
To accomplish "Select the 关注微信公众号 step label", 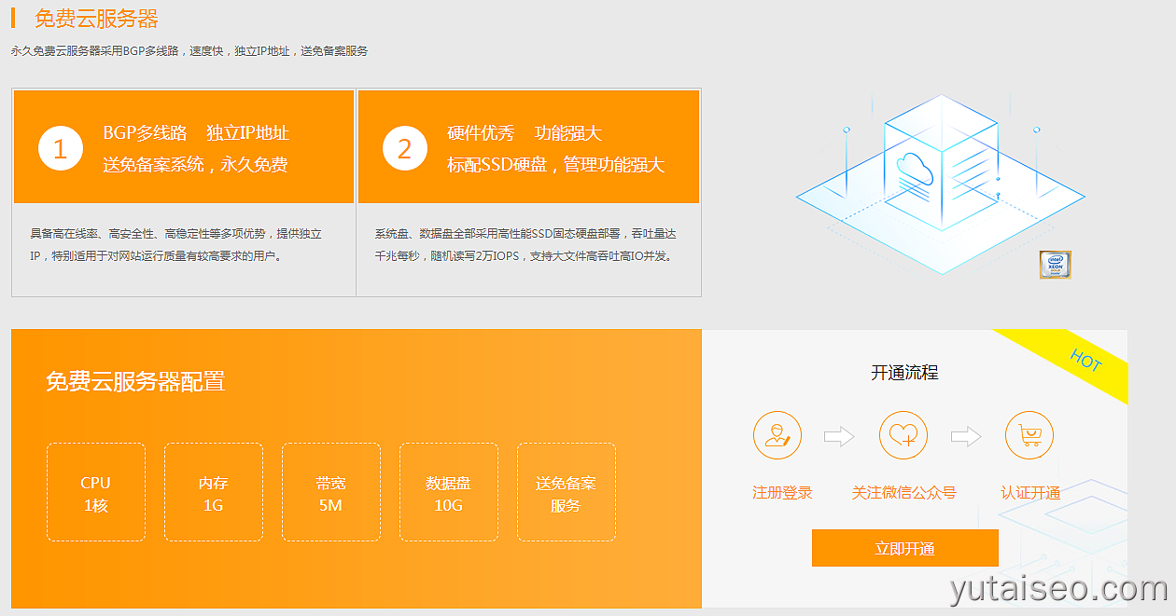I will pos(903,492).
